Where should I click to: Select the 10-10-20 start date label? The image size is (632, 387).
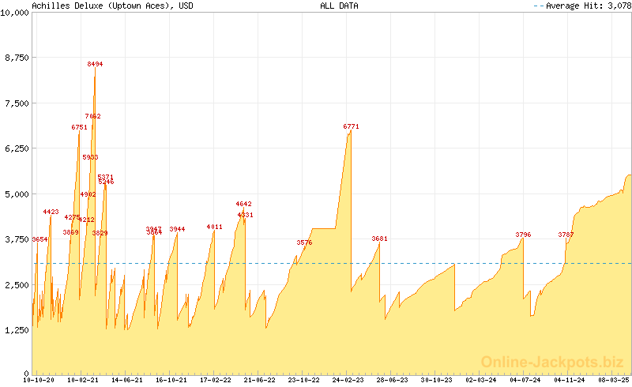tap(39, 380)
